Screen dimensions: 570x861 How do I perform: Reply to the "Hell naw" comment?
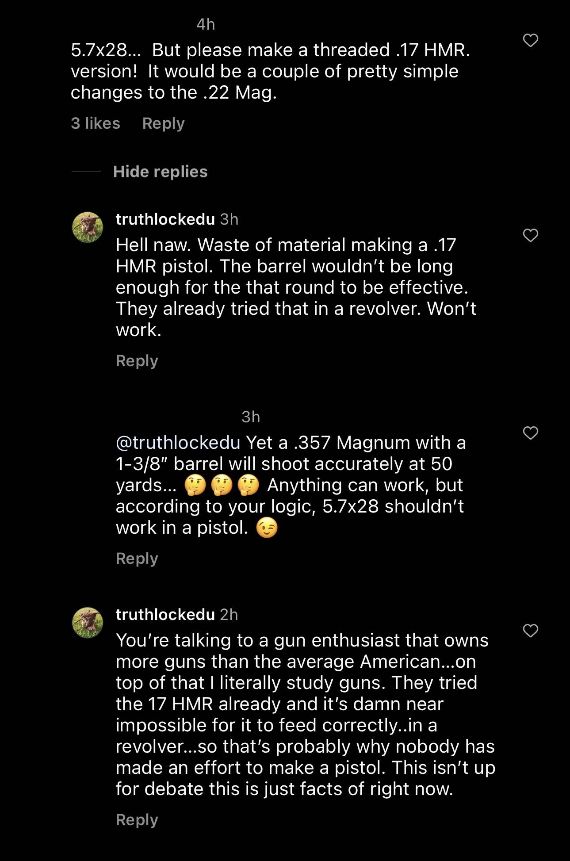[137, 361]
